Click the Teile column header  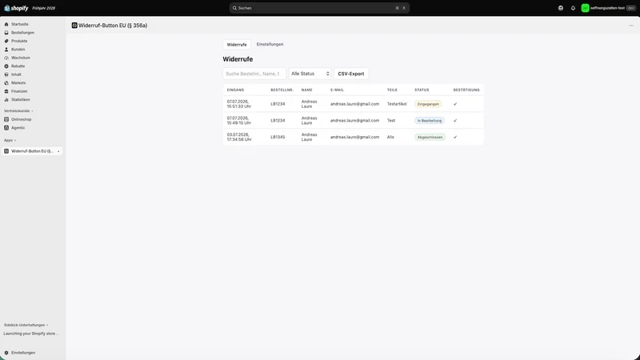pos(392,90)
